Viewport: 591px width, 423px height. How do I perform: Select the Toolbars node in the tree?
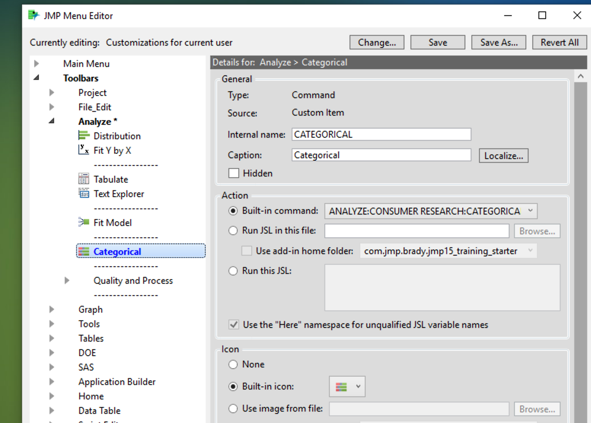(81, 78)
